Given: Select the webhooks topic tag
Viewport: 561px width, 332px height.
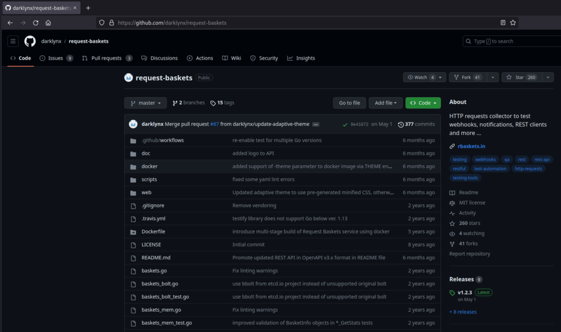Looking at the screenshot, I should 485,160.
